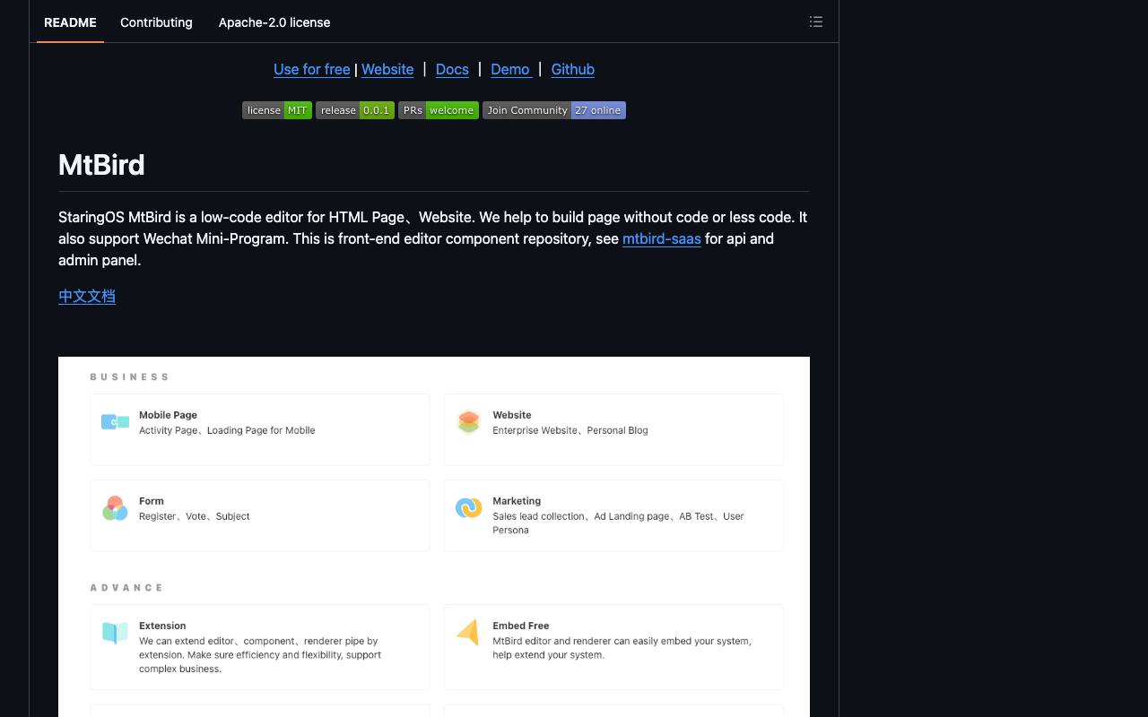This screenshot has width=1148, height=717.
Task: Click 'Register、Vote、Subject' text
Action: (195, 516)
